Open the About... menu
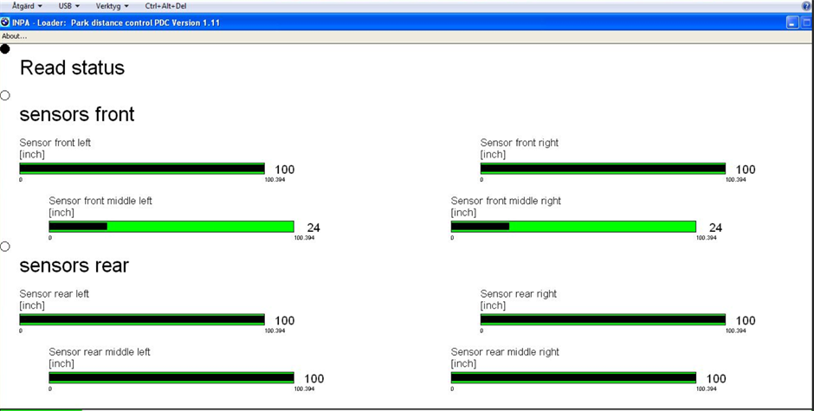This screenshot has width=814, height=411. [x=14, y=36]
